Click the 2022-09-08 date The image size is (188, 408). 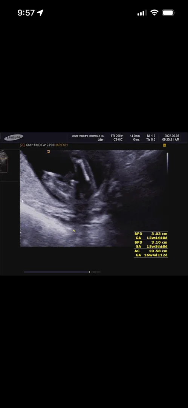[x=172, y=136]
